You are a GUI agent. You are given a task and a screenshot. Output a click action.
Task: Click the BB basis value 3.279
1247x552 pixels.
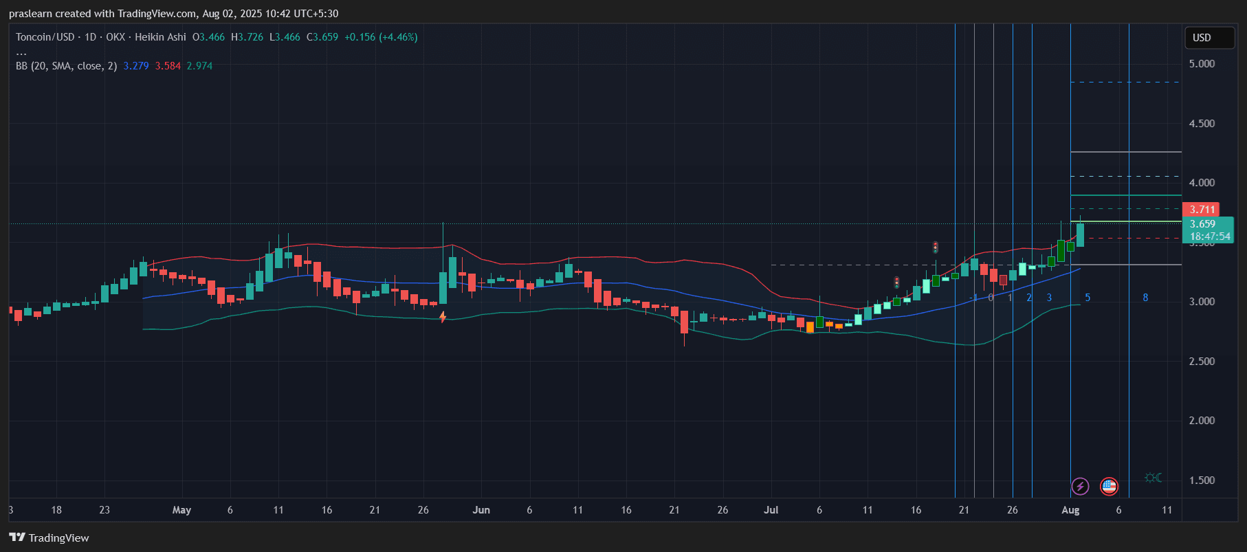pyautogui.click(x=136, y=66)
